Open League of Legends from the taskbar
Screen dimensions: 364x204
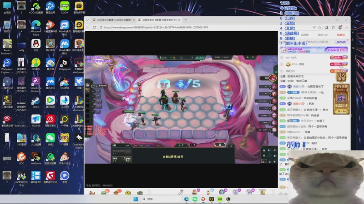click(228, 199)
